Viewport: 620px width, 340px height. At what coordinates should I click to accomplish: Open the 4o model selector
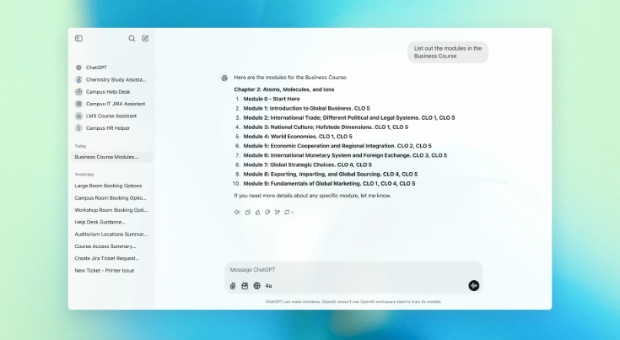tap(268, 286)
